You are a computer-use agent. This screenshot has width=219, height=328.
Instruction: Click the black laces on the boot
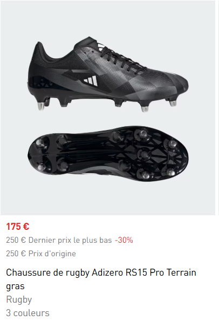click(x=120, y=60)
